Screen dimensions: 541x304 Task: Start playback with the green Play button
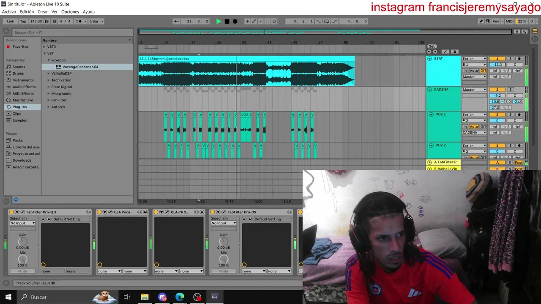tap(219, 21)
